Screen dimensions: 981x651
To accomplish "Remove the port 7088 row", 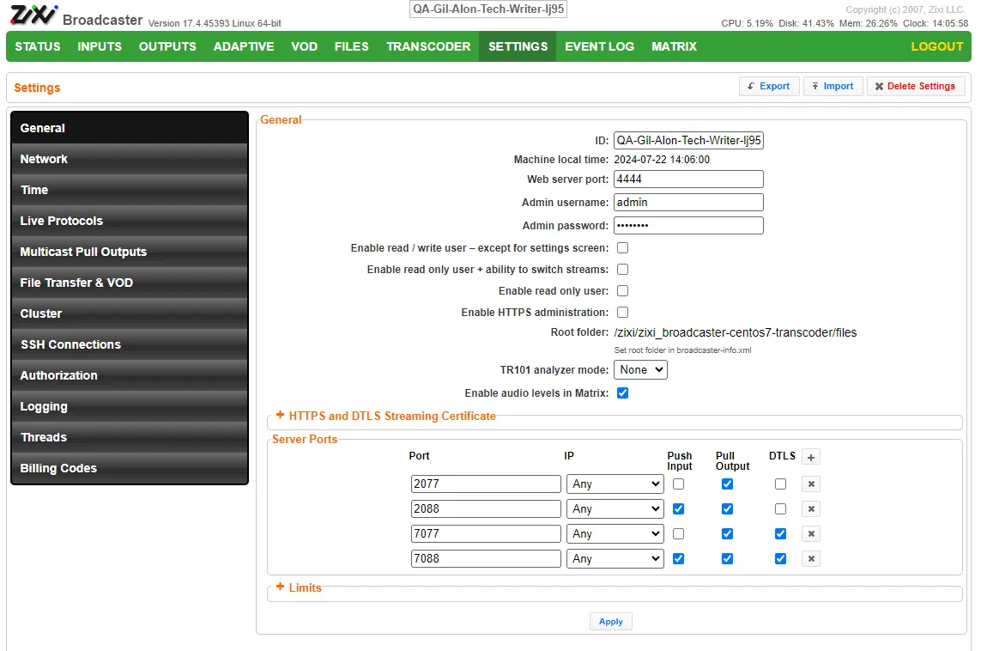I will [x=811, y=558].
